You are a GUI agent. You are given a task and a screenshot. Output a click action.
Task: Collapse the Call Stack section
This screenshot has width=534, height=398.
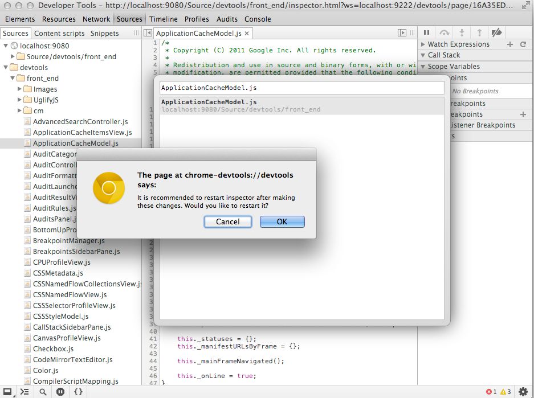tap(423, 55)
